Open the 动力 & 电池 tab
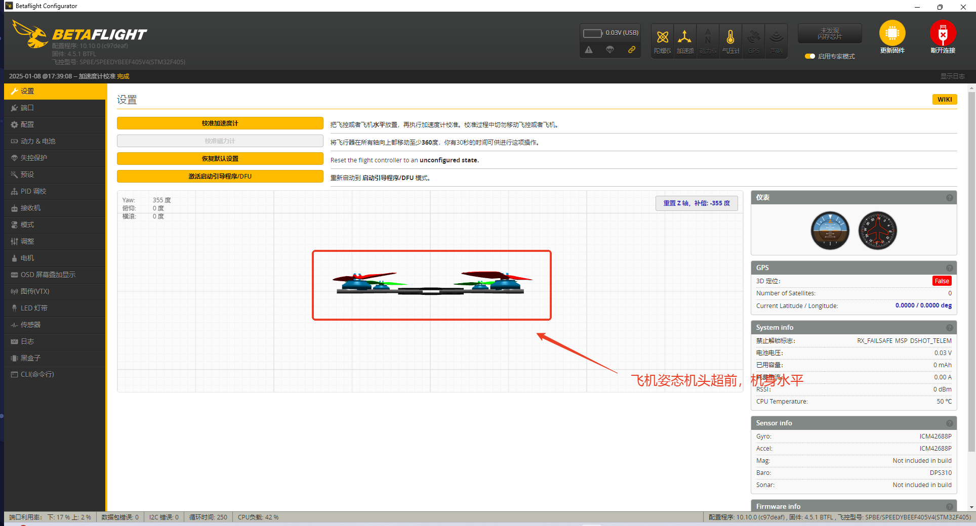This screenshot has height=526, width=976. [55, 141]
